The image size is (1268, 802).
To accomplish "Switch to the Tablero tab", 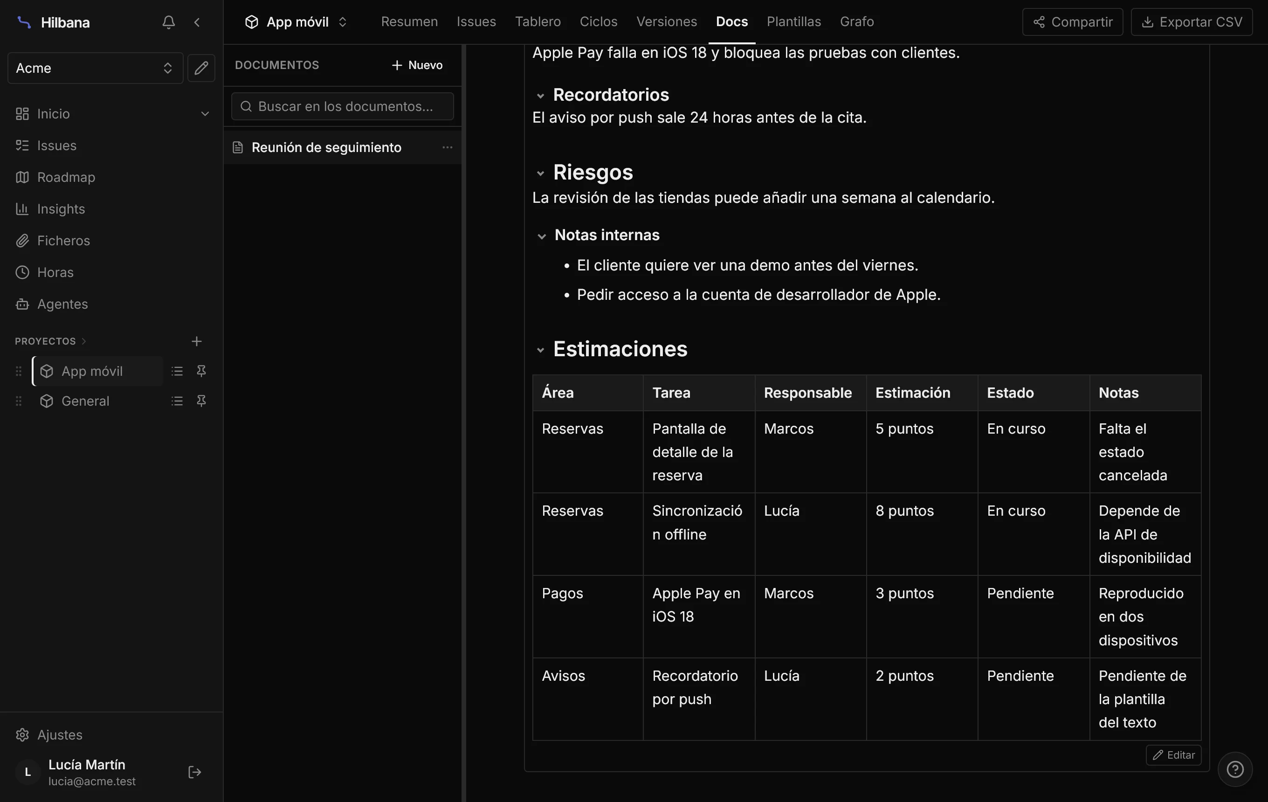I will tap(538, 21).
